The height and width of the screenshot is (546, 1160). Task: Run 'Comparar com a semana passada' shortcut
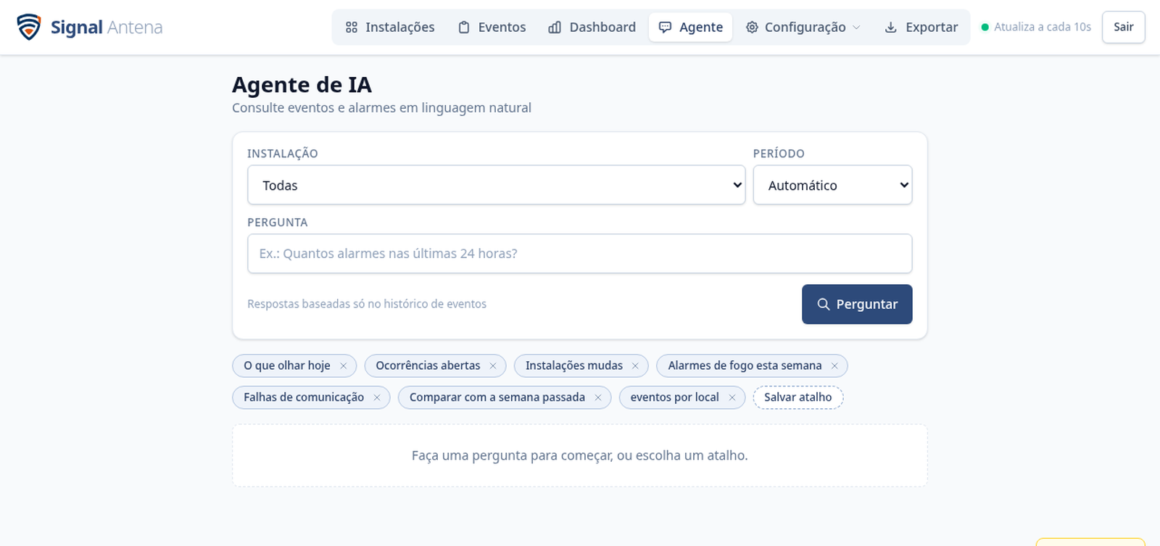coord(497,397)
